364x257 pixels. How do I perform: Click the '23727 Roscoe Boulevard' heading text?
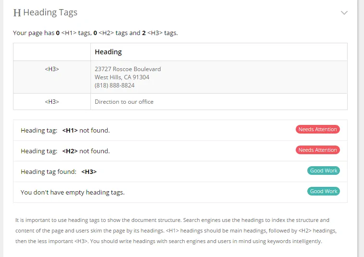[x=128, y=69]
